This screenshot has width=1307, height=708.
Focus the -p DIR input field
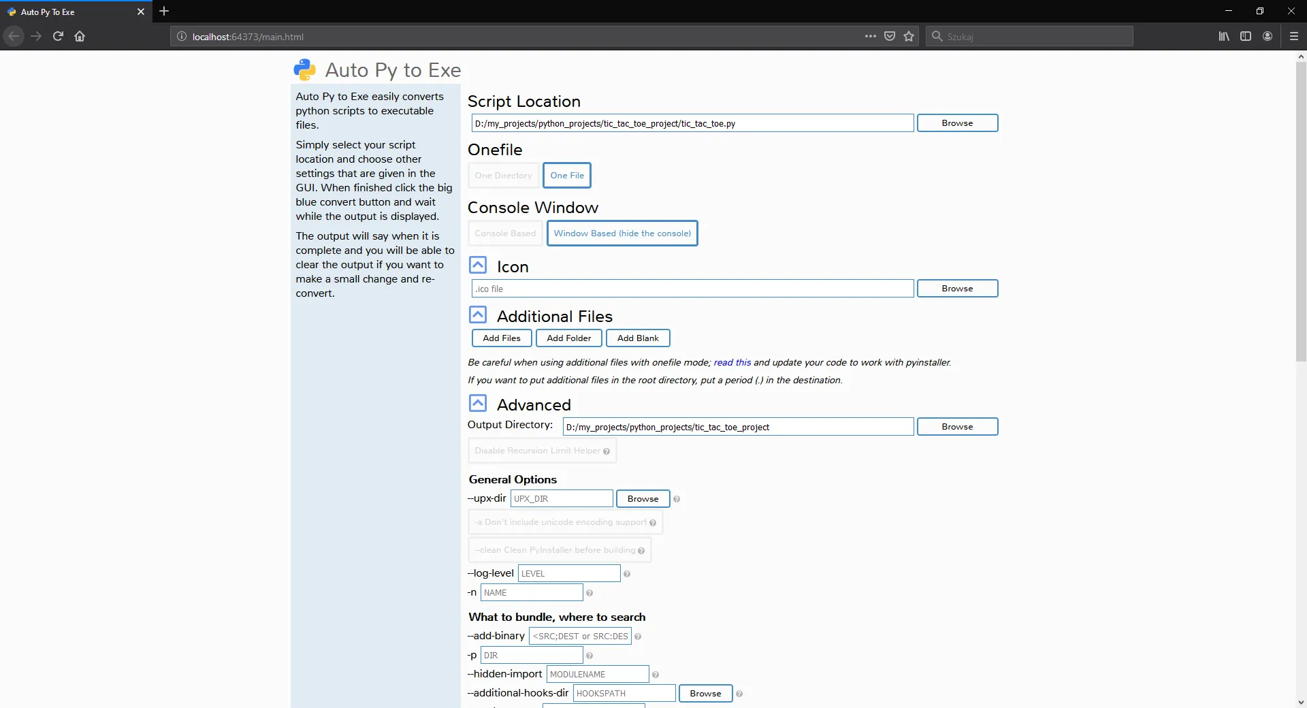tap(532, 656)
